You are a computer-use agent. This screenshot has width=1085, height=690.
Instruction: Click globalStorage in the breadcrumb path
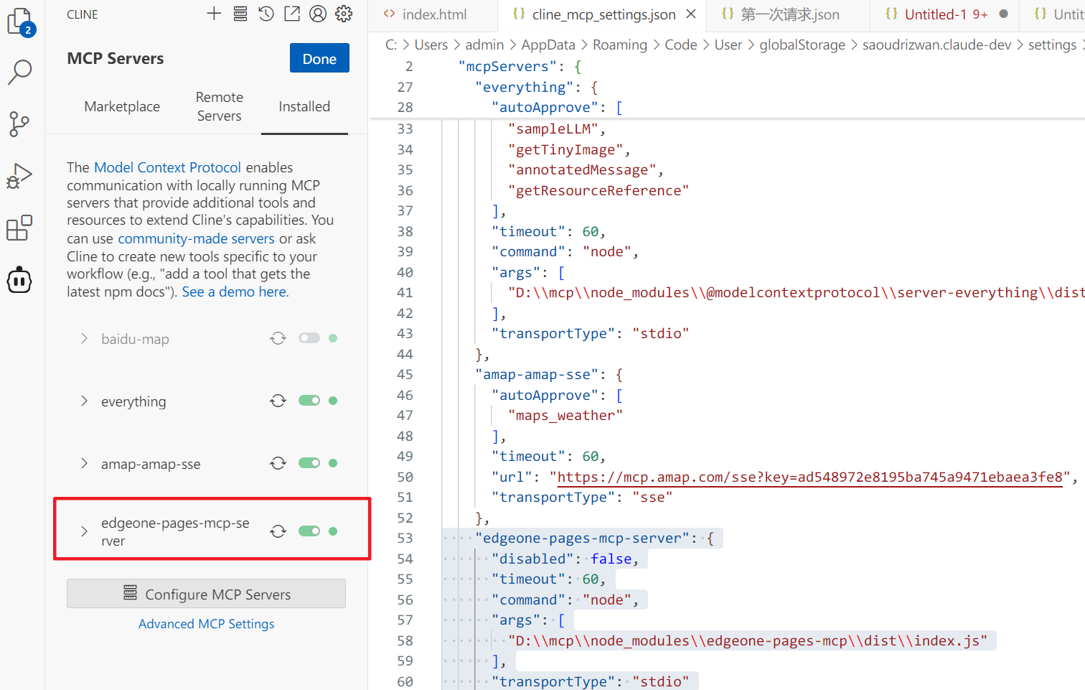[x=802, y=45]
